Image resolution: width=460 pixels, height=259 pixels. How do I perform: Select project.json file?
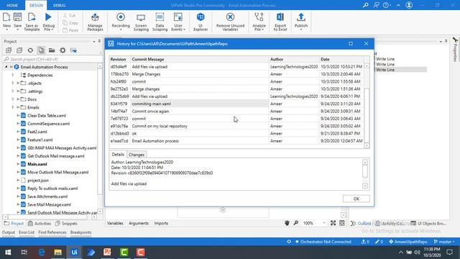coord(38,181)
